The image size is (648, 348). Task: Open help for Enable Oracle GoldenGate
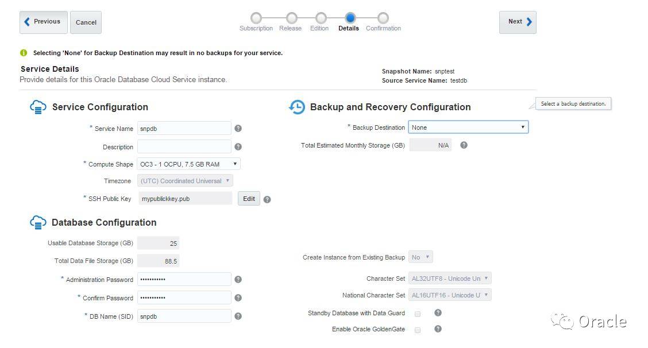pyautogui.click(x=438, y=329)
